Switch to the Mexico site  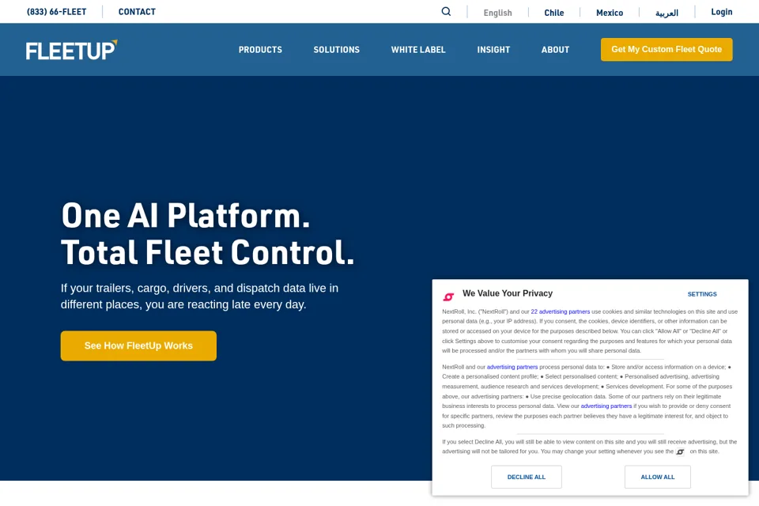610,13
